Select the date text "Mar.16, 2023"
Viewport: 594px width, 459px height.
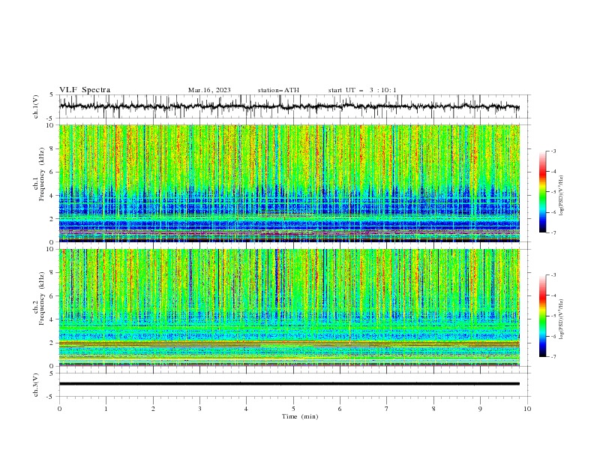point(209,90)
